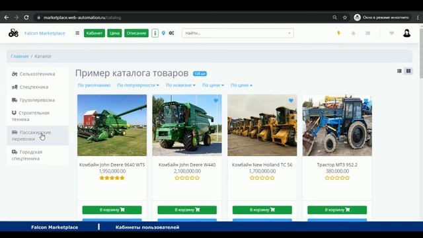Add Трактор МТЗ 952.2 to cart
The height and width of the screenshot is (238, 423).
coord(337,210)
